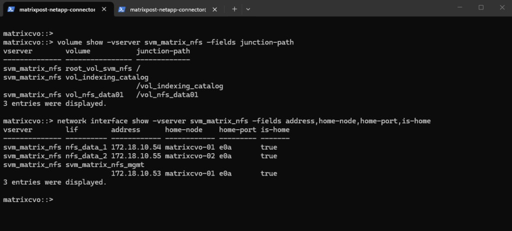This screenshot has height=231, width=512.
Task: Select the active matrixpost-netapp-connector tab title
Action: tap(57, 9)
